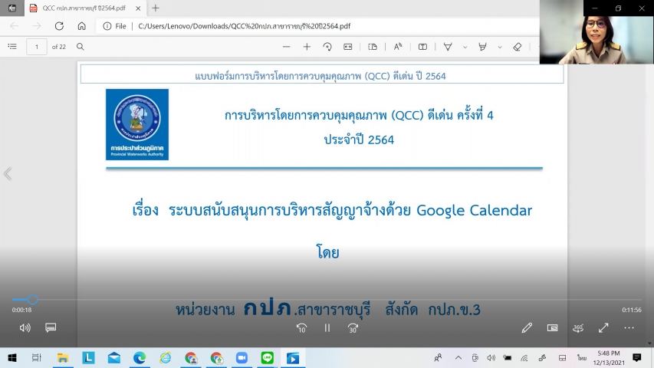Mute the video player volume
The height and width of the screenshot is (368, 654).
(x=25, y=328)
